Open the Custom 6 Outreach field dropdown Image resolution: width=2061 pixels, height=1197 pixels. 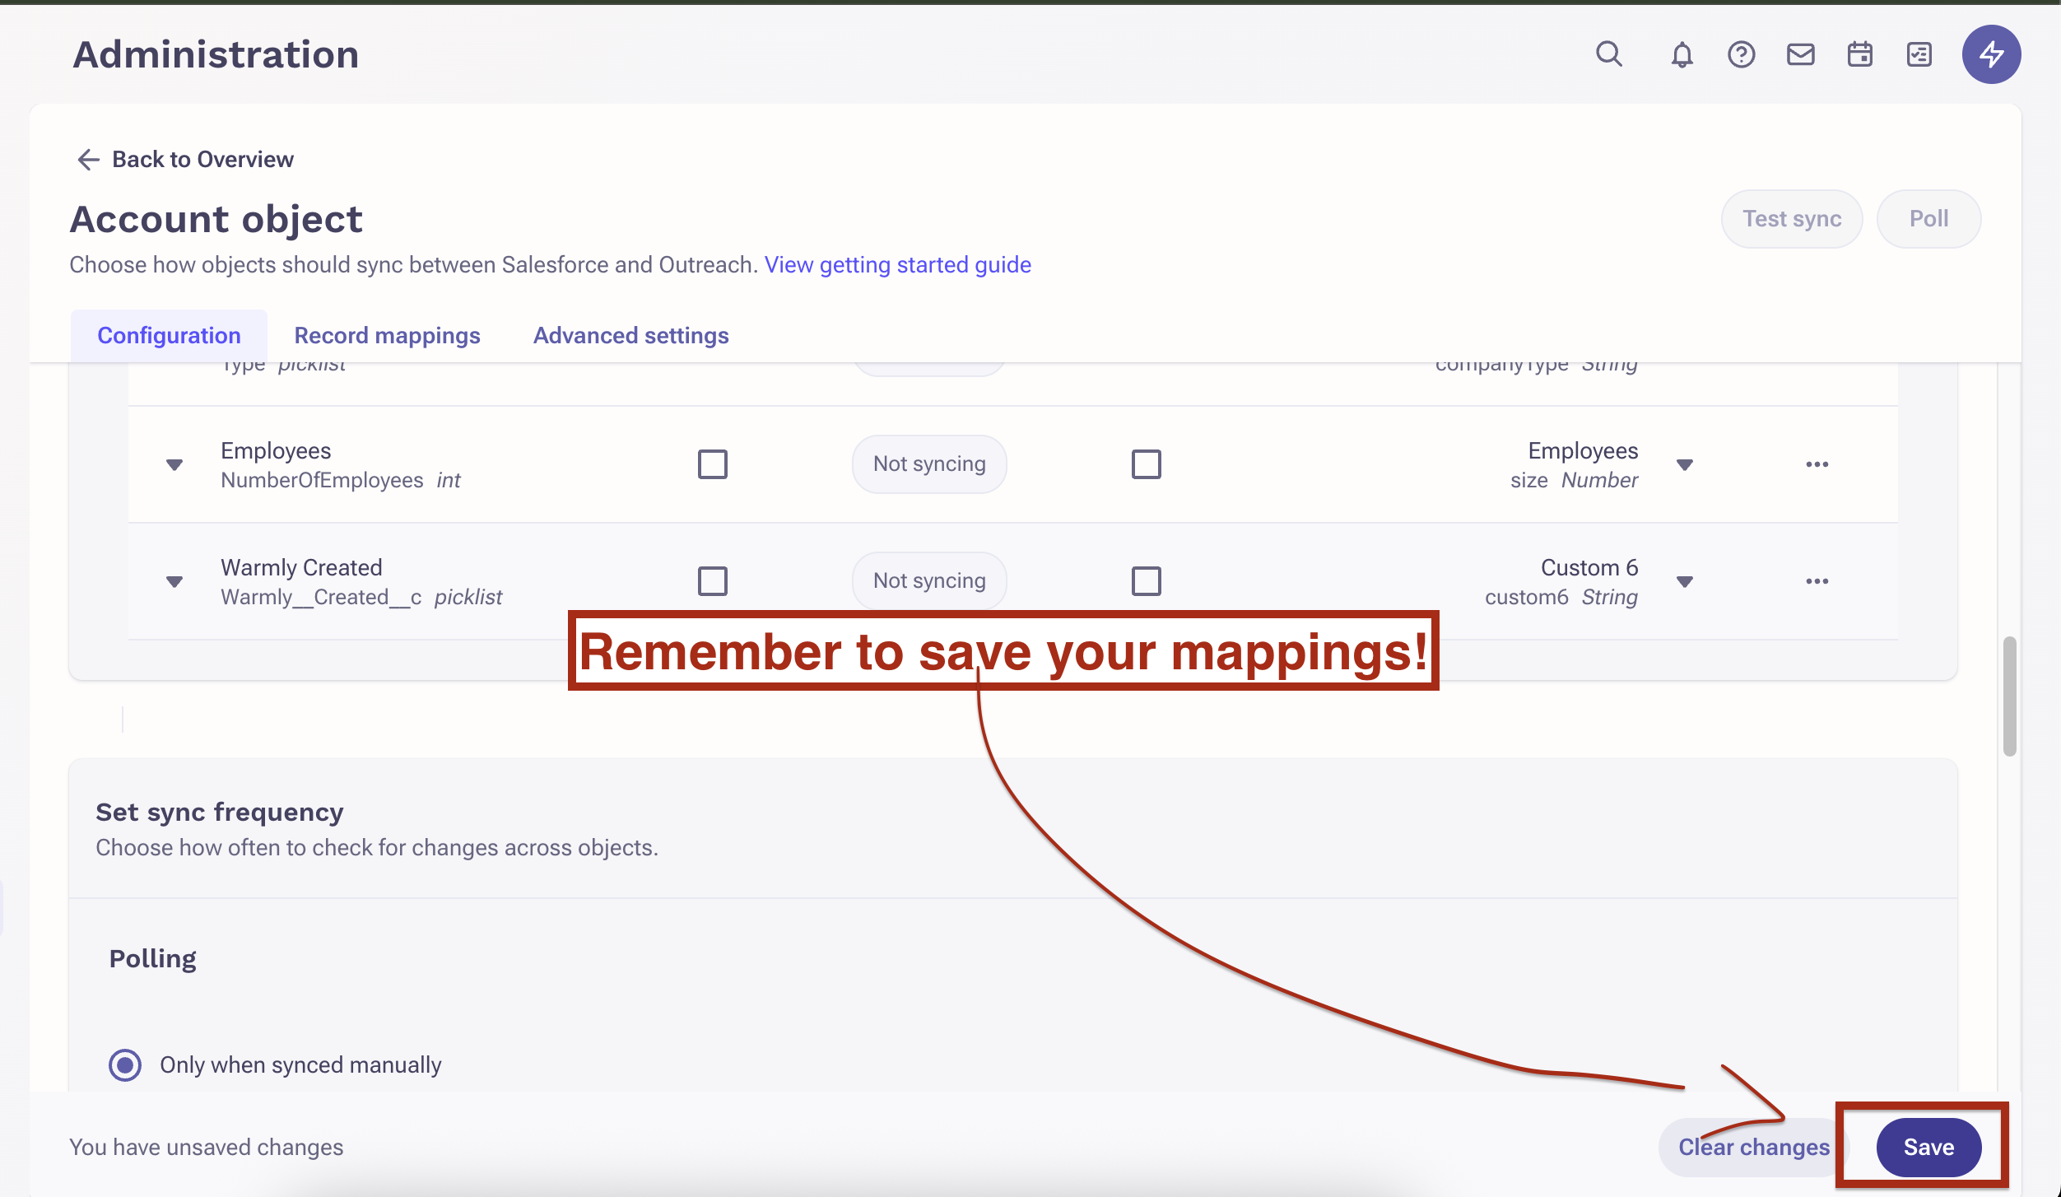tap(1684, 582)
